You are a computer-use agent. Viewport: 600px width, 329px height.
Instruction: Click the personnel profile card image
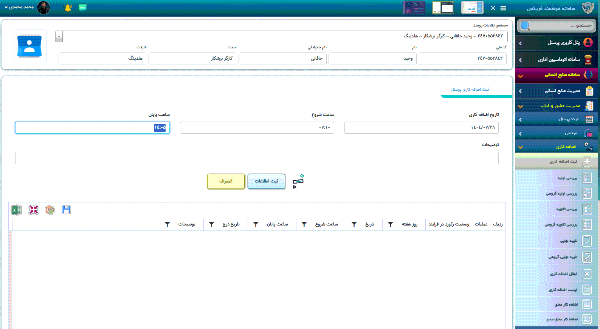pos(30,46)
